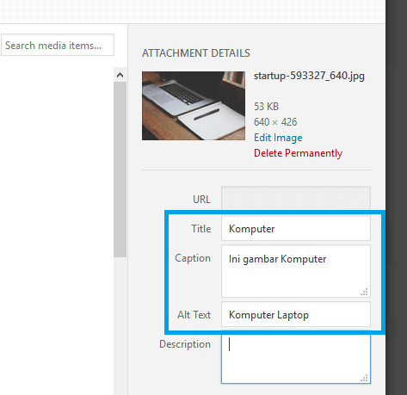
Task: Click the scrollbar track below the thumb
Action: pos(120,326)
